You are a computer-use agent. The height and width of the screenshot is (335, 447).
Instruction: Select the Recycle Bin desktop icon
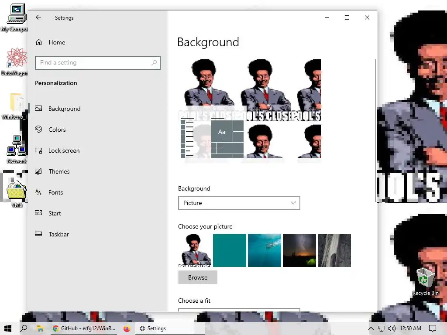[425, 282]
